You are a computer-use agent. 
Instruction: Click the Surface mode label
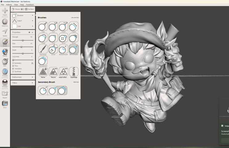[31, 9]
